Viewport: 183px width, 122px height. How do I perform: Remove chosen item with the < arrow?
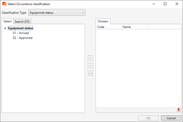[x=90, y=66]
